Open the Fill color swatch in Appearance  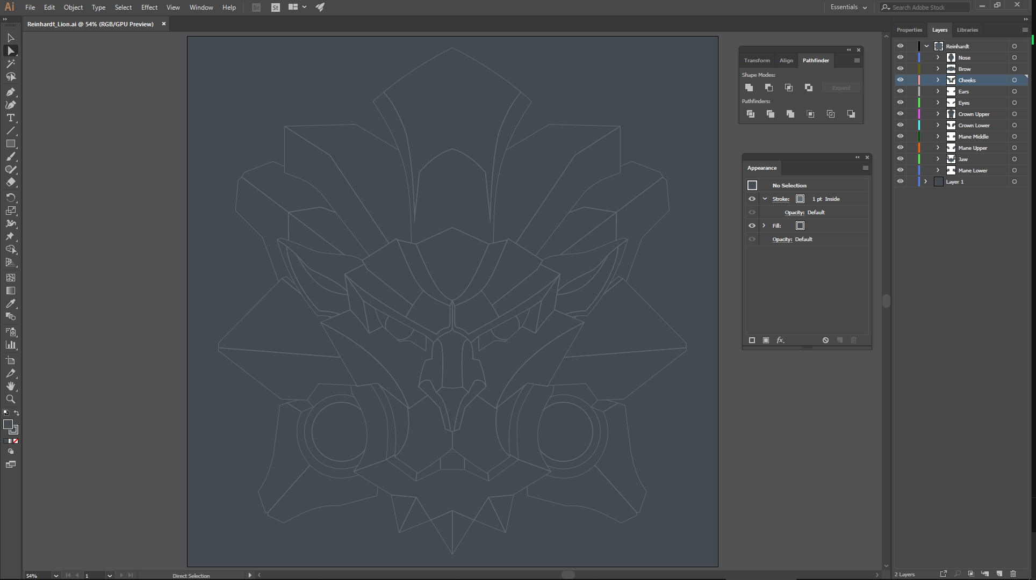click(x=800, y=226)
